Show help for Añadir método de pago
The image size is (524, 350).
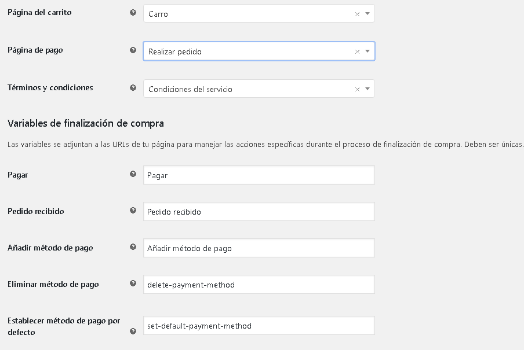tap(133, 247)
